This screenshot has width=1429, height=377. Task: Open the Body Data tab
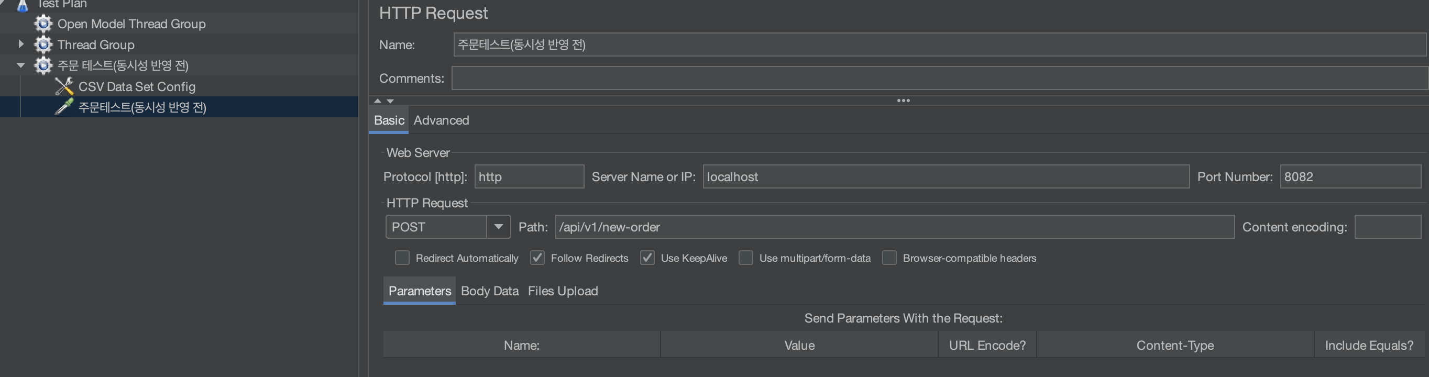click(x=490, y=291)
